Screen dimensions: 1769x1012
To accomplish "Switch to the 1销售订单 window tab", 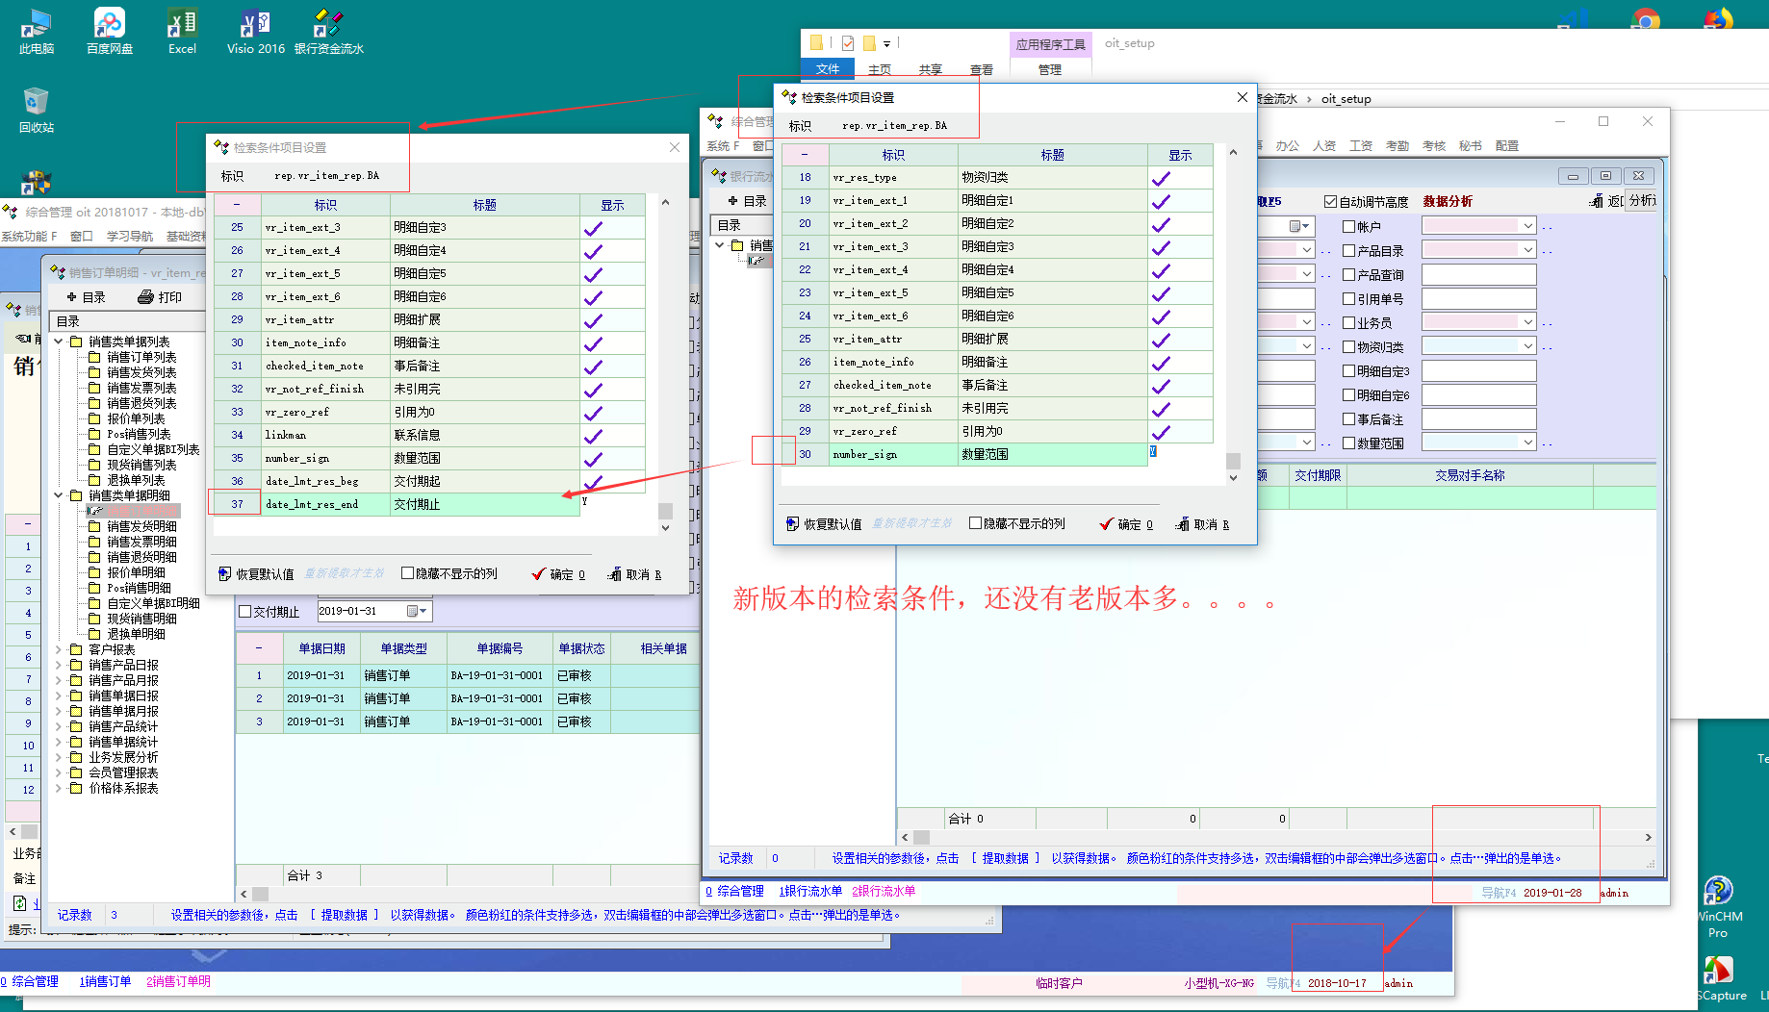I will [105, 981].
